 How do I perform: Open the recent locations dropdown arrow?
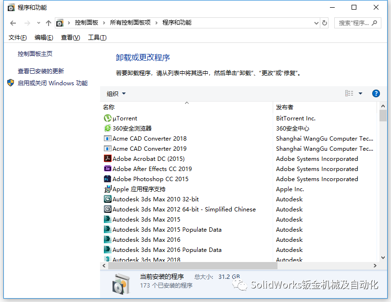point(38,23)
